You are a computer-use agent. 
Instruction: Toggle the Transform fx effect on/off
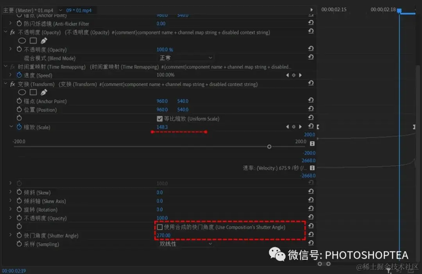point(13,84)
